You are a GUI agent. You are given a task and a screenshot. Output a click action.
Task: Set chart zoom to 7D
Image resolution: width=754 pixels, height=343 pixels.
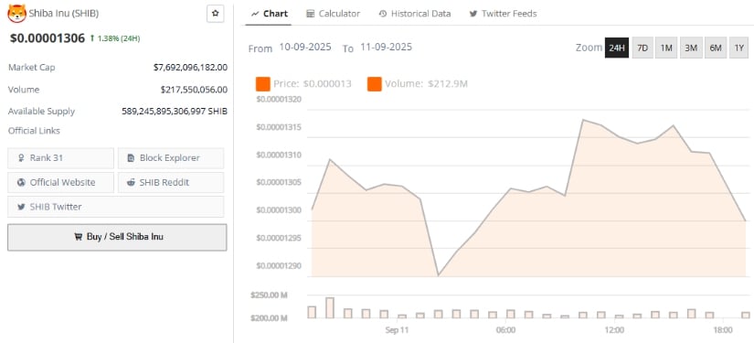tap(642, 48)
